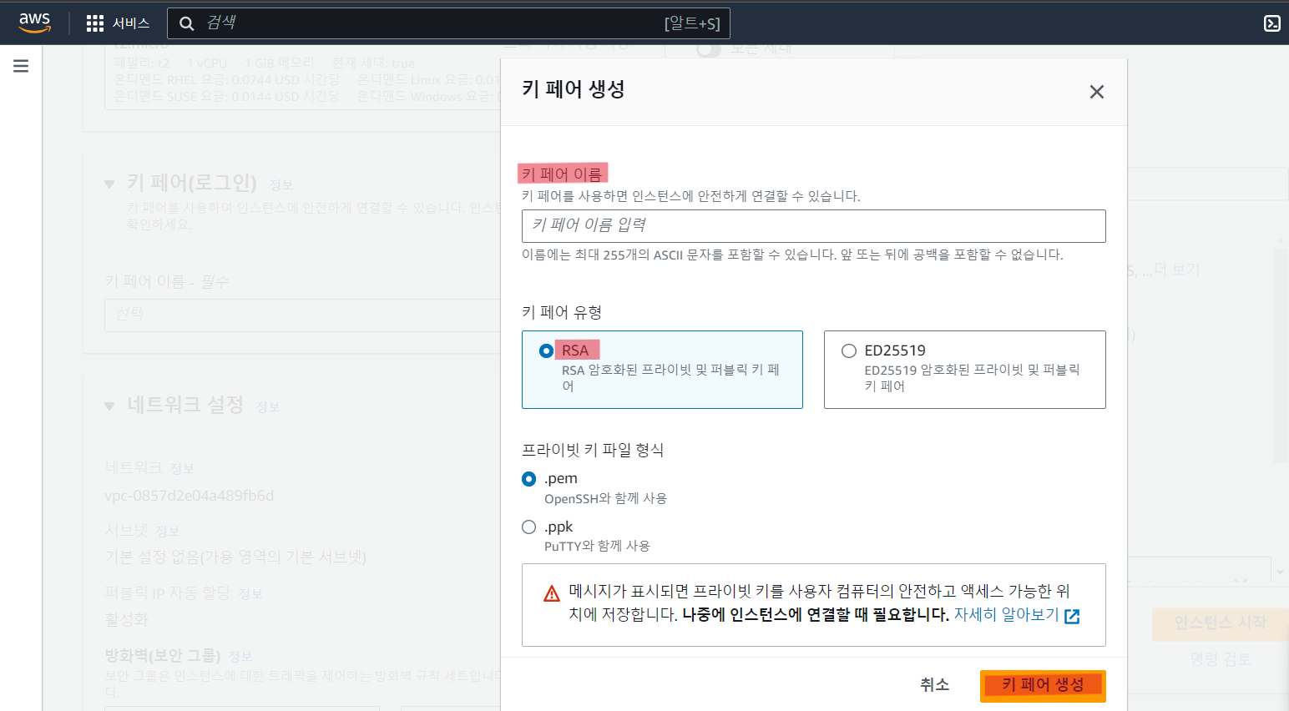Open the 자세히 알아보기 link
Screen dimensions: 1289x711
[1006, 615]
